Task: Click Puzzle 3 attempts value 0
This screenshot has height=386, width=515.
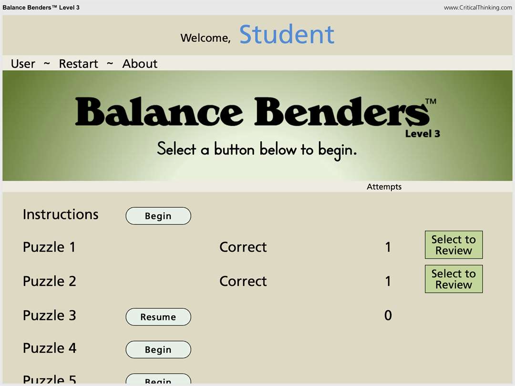Action: pos(388,315)
